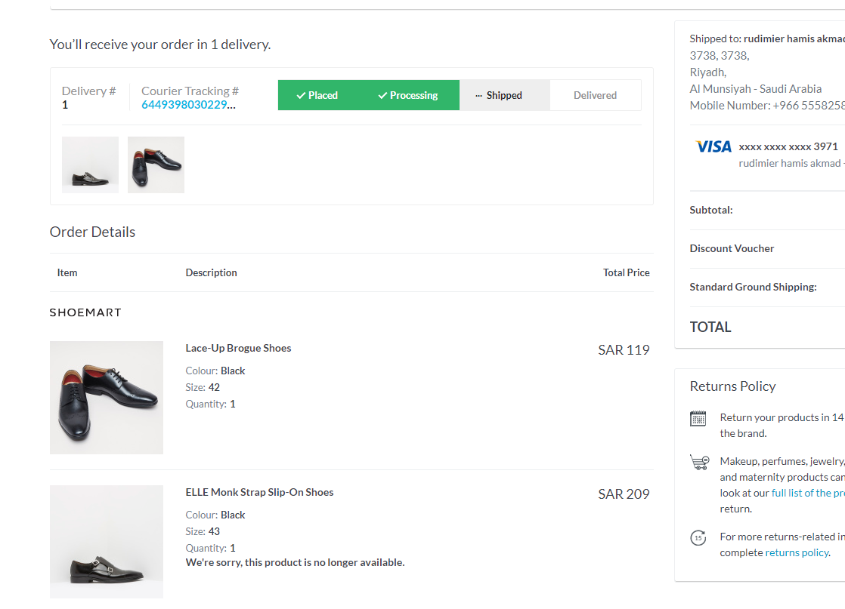Click the ELLE Monk Strap product image
Screen dimensions: 845x609
107,542
